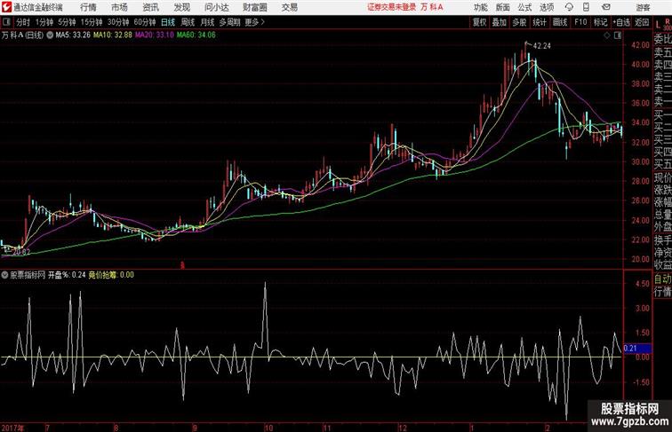Select the 日线 daily period
The height and width of the screenshot is (432, 672).
click(168, 22)
